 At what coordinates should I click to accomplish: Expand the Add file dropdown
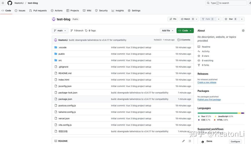coord(168,31)
